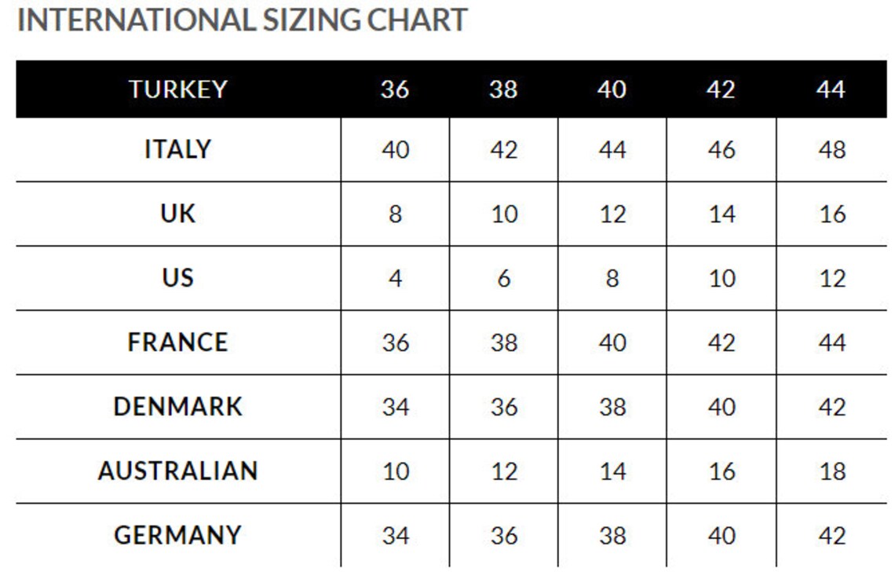
Task: Click the UK size 8 cell
Action: (x=395, y=214)
